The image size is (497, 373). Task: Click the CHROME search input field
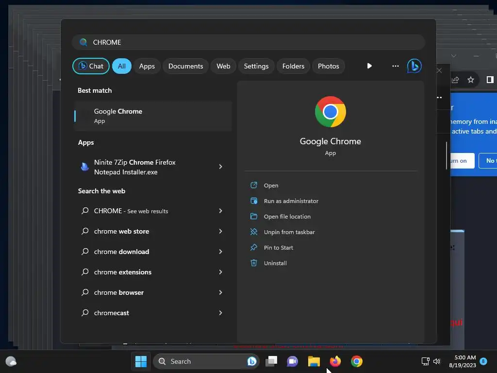[248, 42]
